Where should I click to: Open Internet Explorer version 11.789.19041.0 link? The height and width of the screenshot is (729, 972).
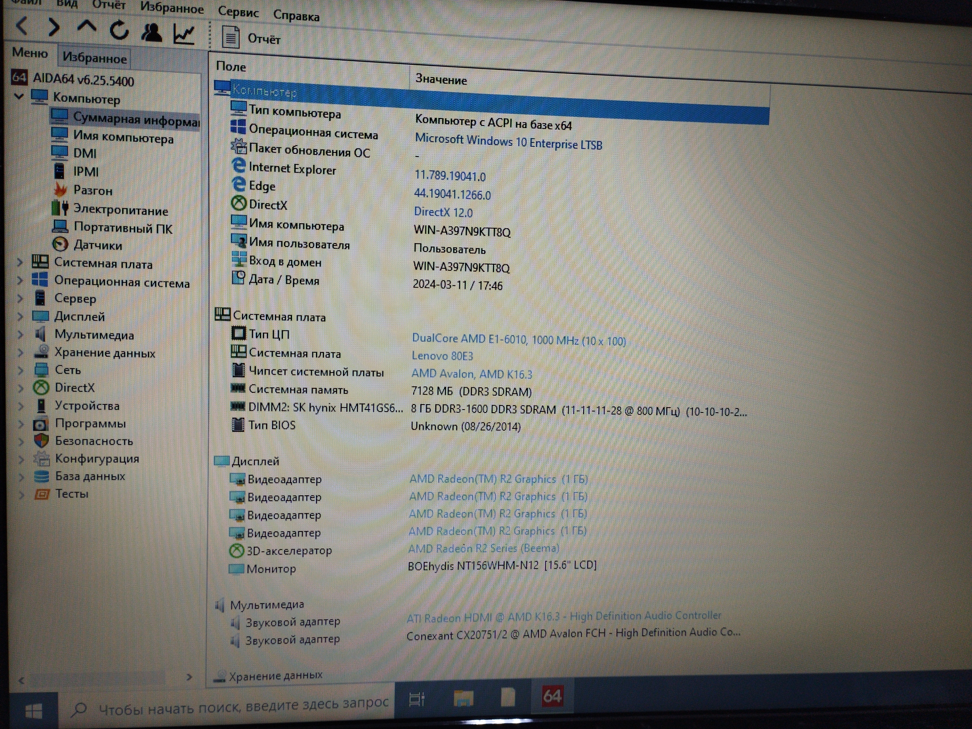450,176
